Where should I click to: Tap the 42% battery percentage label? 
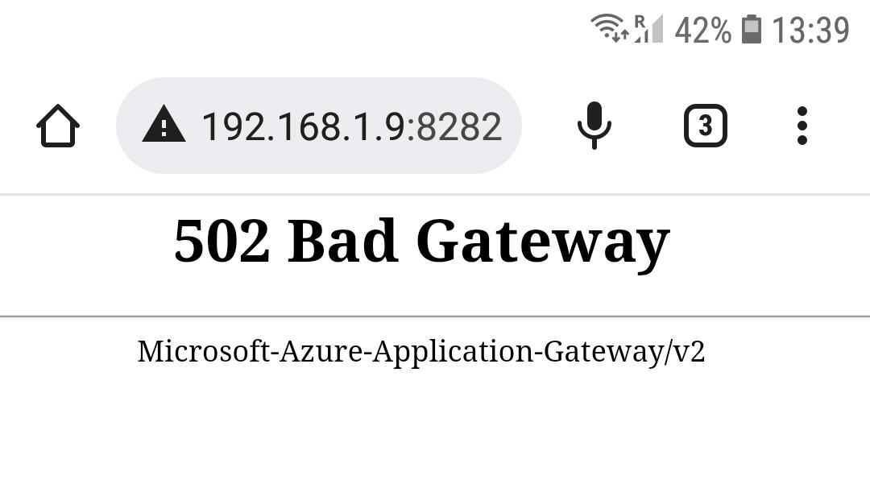click(x=704, y=31)
